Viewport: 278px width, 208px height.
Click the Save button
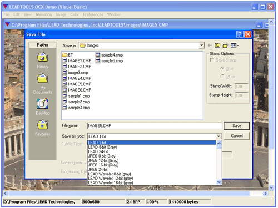tap(237, 126)
